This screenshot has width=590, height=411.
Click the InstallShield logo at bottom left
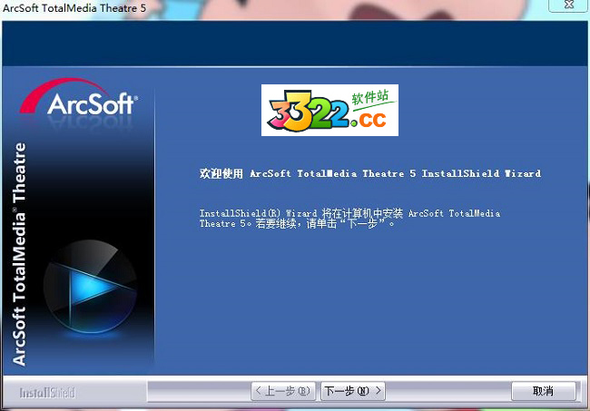point(47,393)
